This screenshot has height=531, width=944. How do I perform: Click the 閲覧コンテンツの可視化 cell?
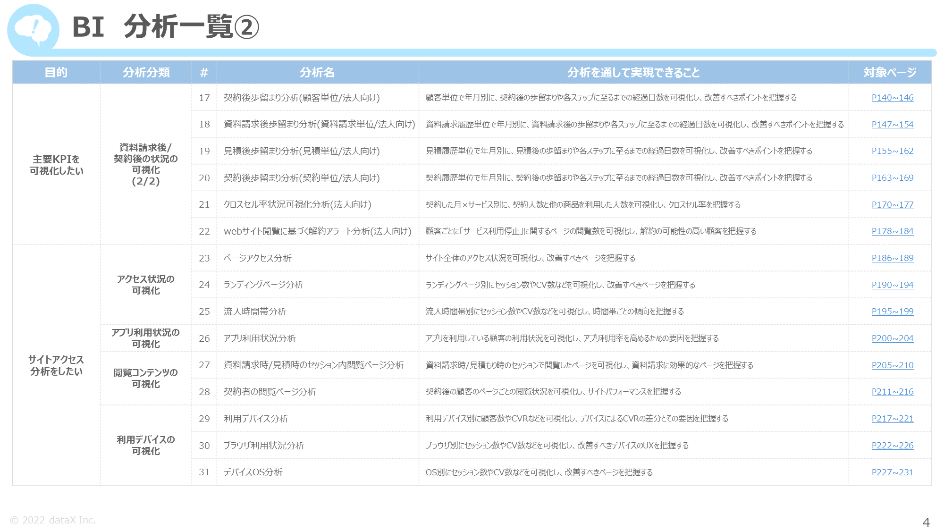[x=146, y=378]
